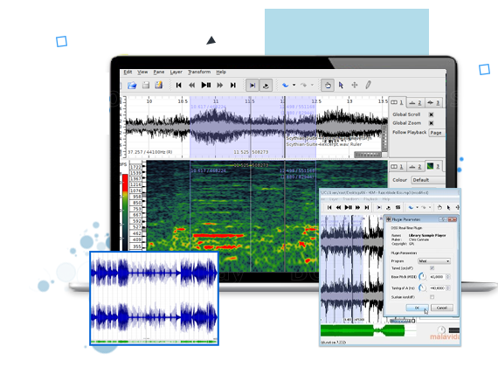The image size is (498, 367).
Task: Toggle the Sustain checkbox in Plugin Parameters
Action: 432,297
